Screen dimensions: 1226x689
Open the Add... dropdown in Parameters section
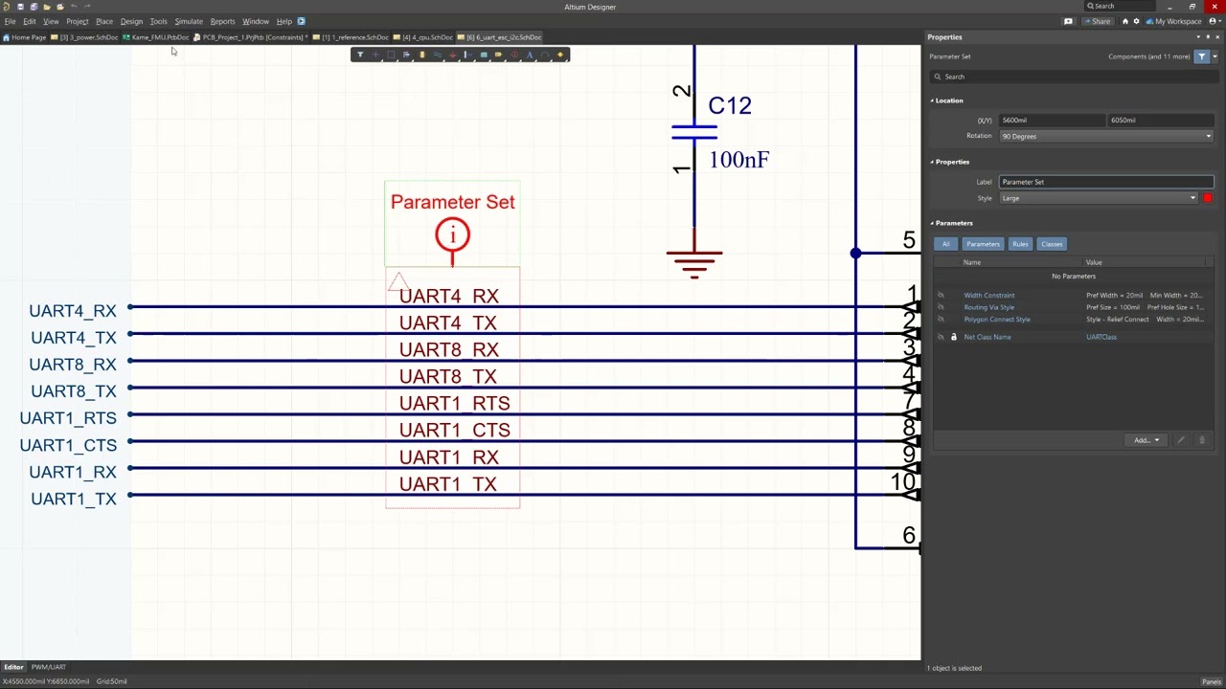[x=1146, y=440]
